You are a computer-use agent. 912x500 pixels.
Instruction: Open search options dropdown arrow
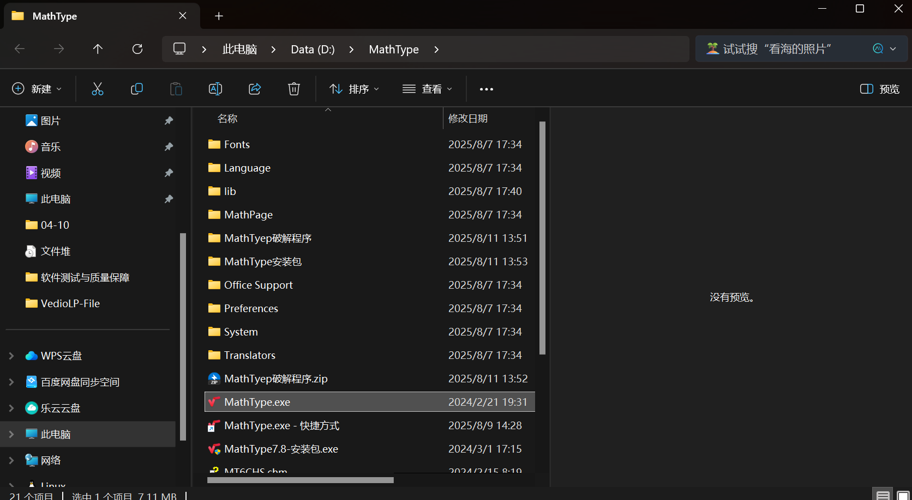pyautogui.click(x=893, y=48)
